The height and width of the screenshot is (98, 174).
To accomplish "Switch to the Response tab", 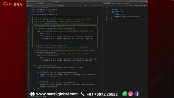I will pos(107,3).
